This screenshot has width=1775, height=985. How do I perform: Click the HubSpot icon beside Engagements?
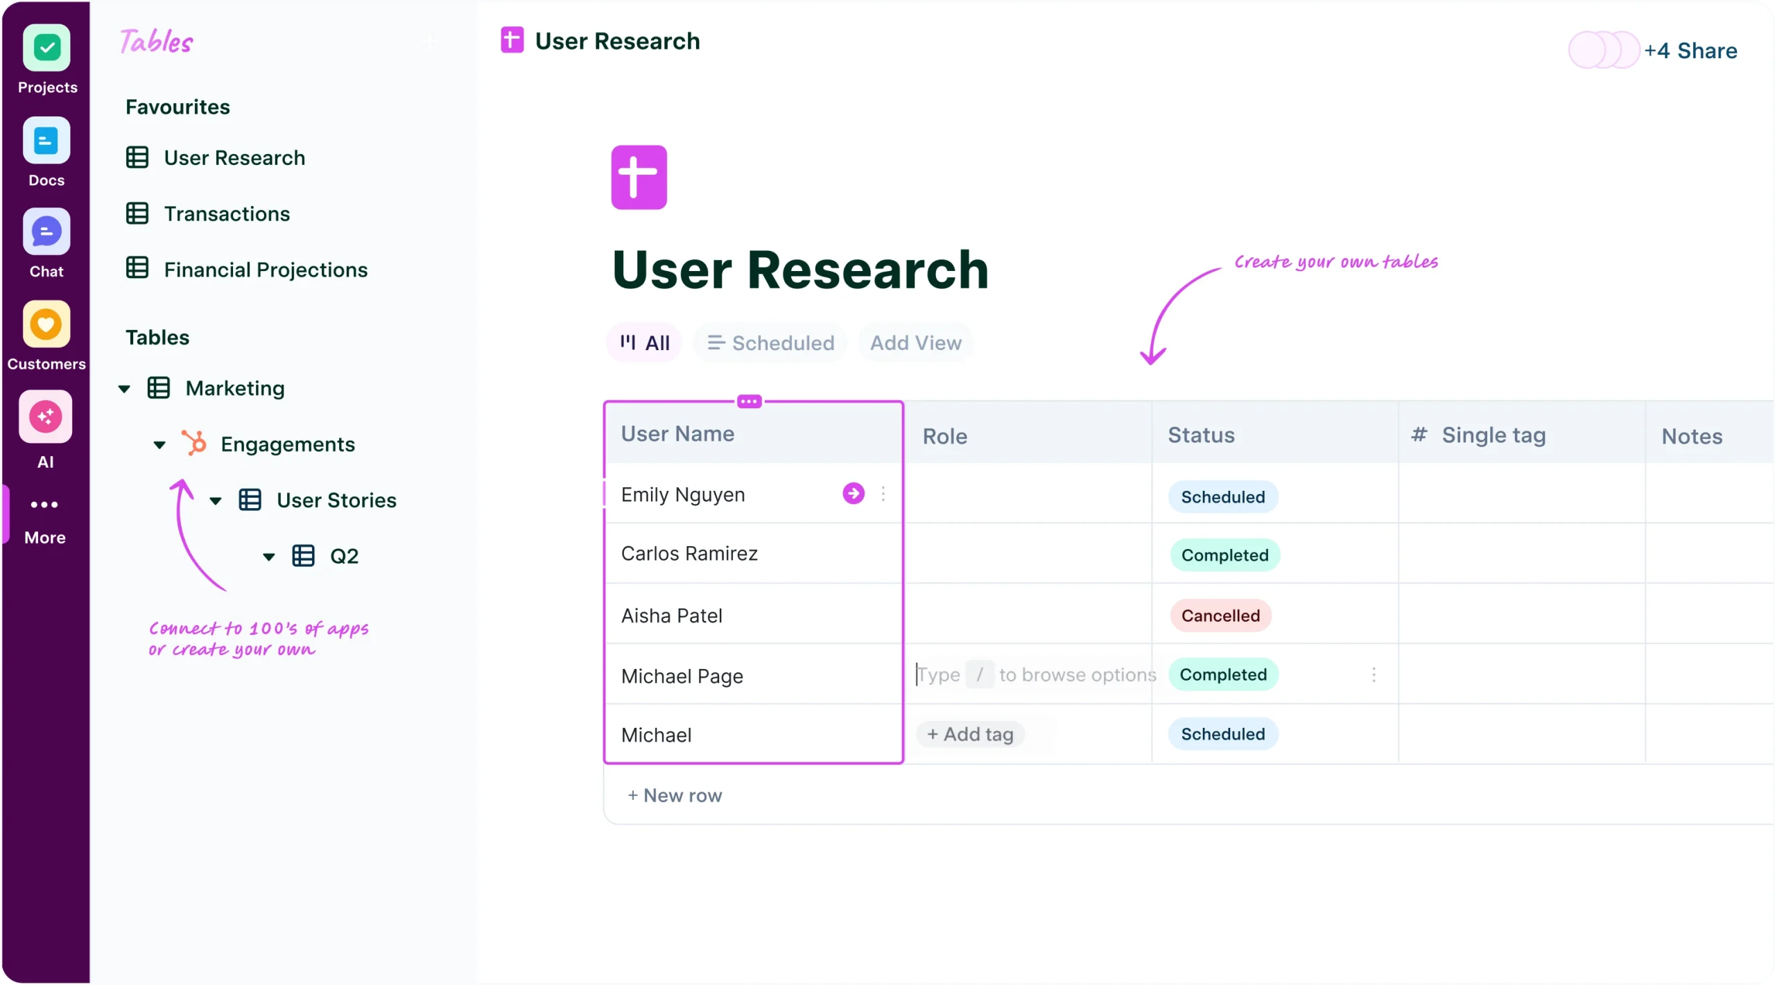pos(195,443)
